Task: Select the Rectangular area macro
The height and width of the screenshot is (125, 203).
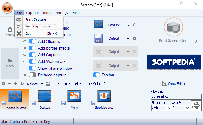Action: [15, 100]
